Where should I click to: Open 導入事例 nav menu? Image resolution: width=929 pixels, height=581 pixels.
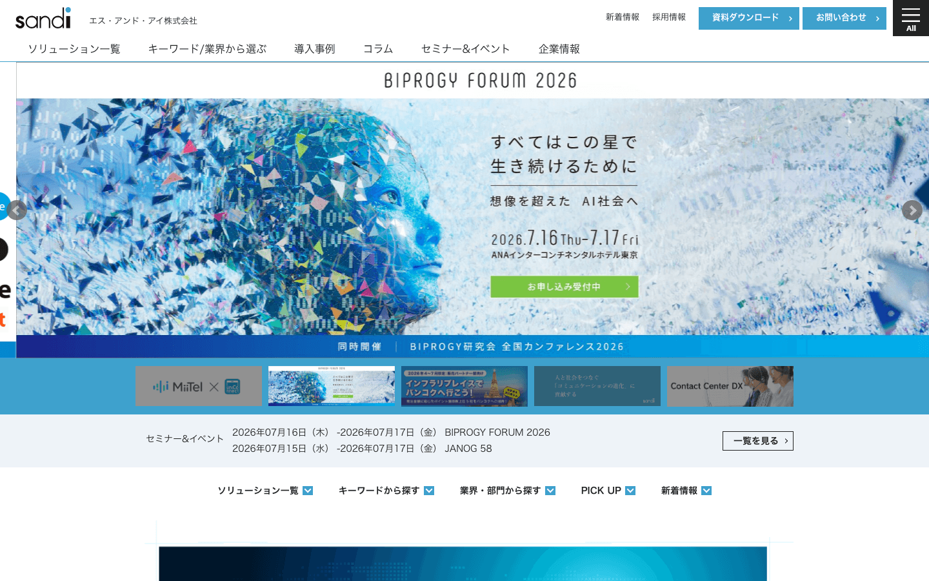pos(315,49)
